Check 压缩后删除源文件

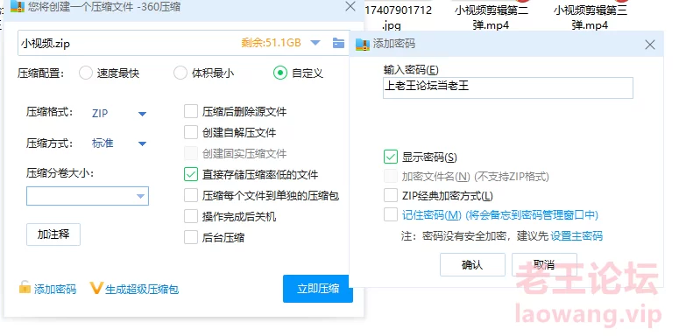190,112
